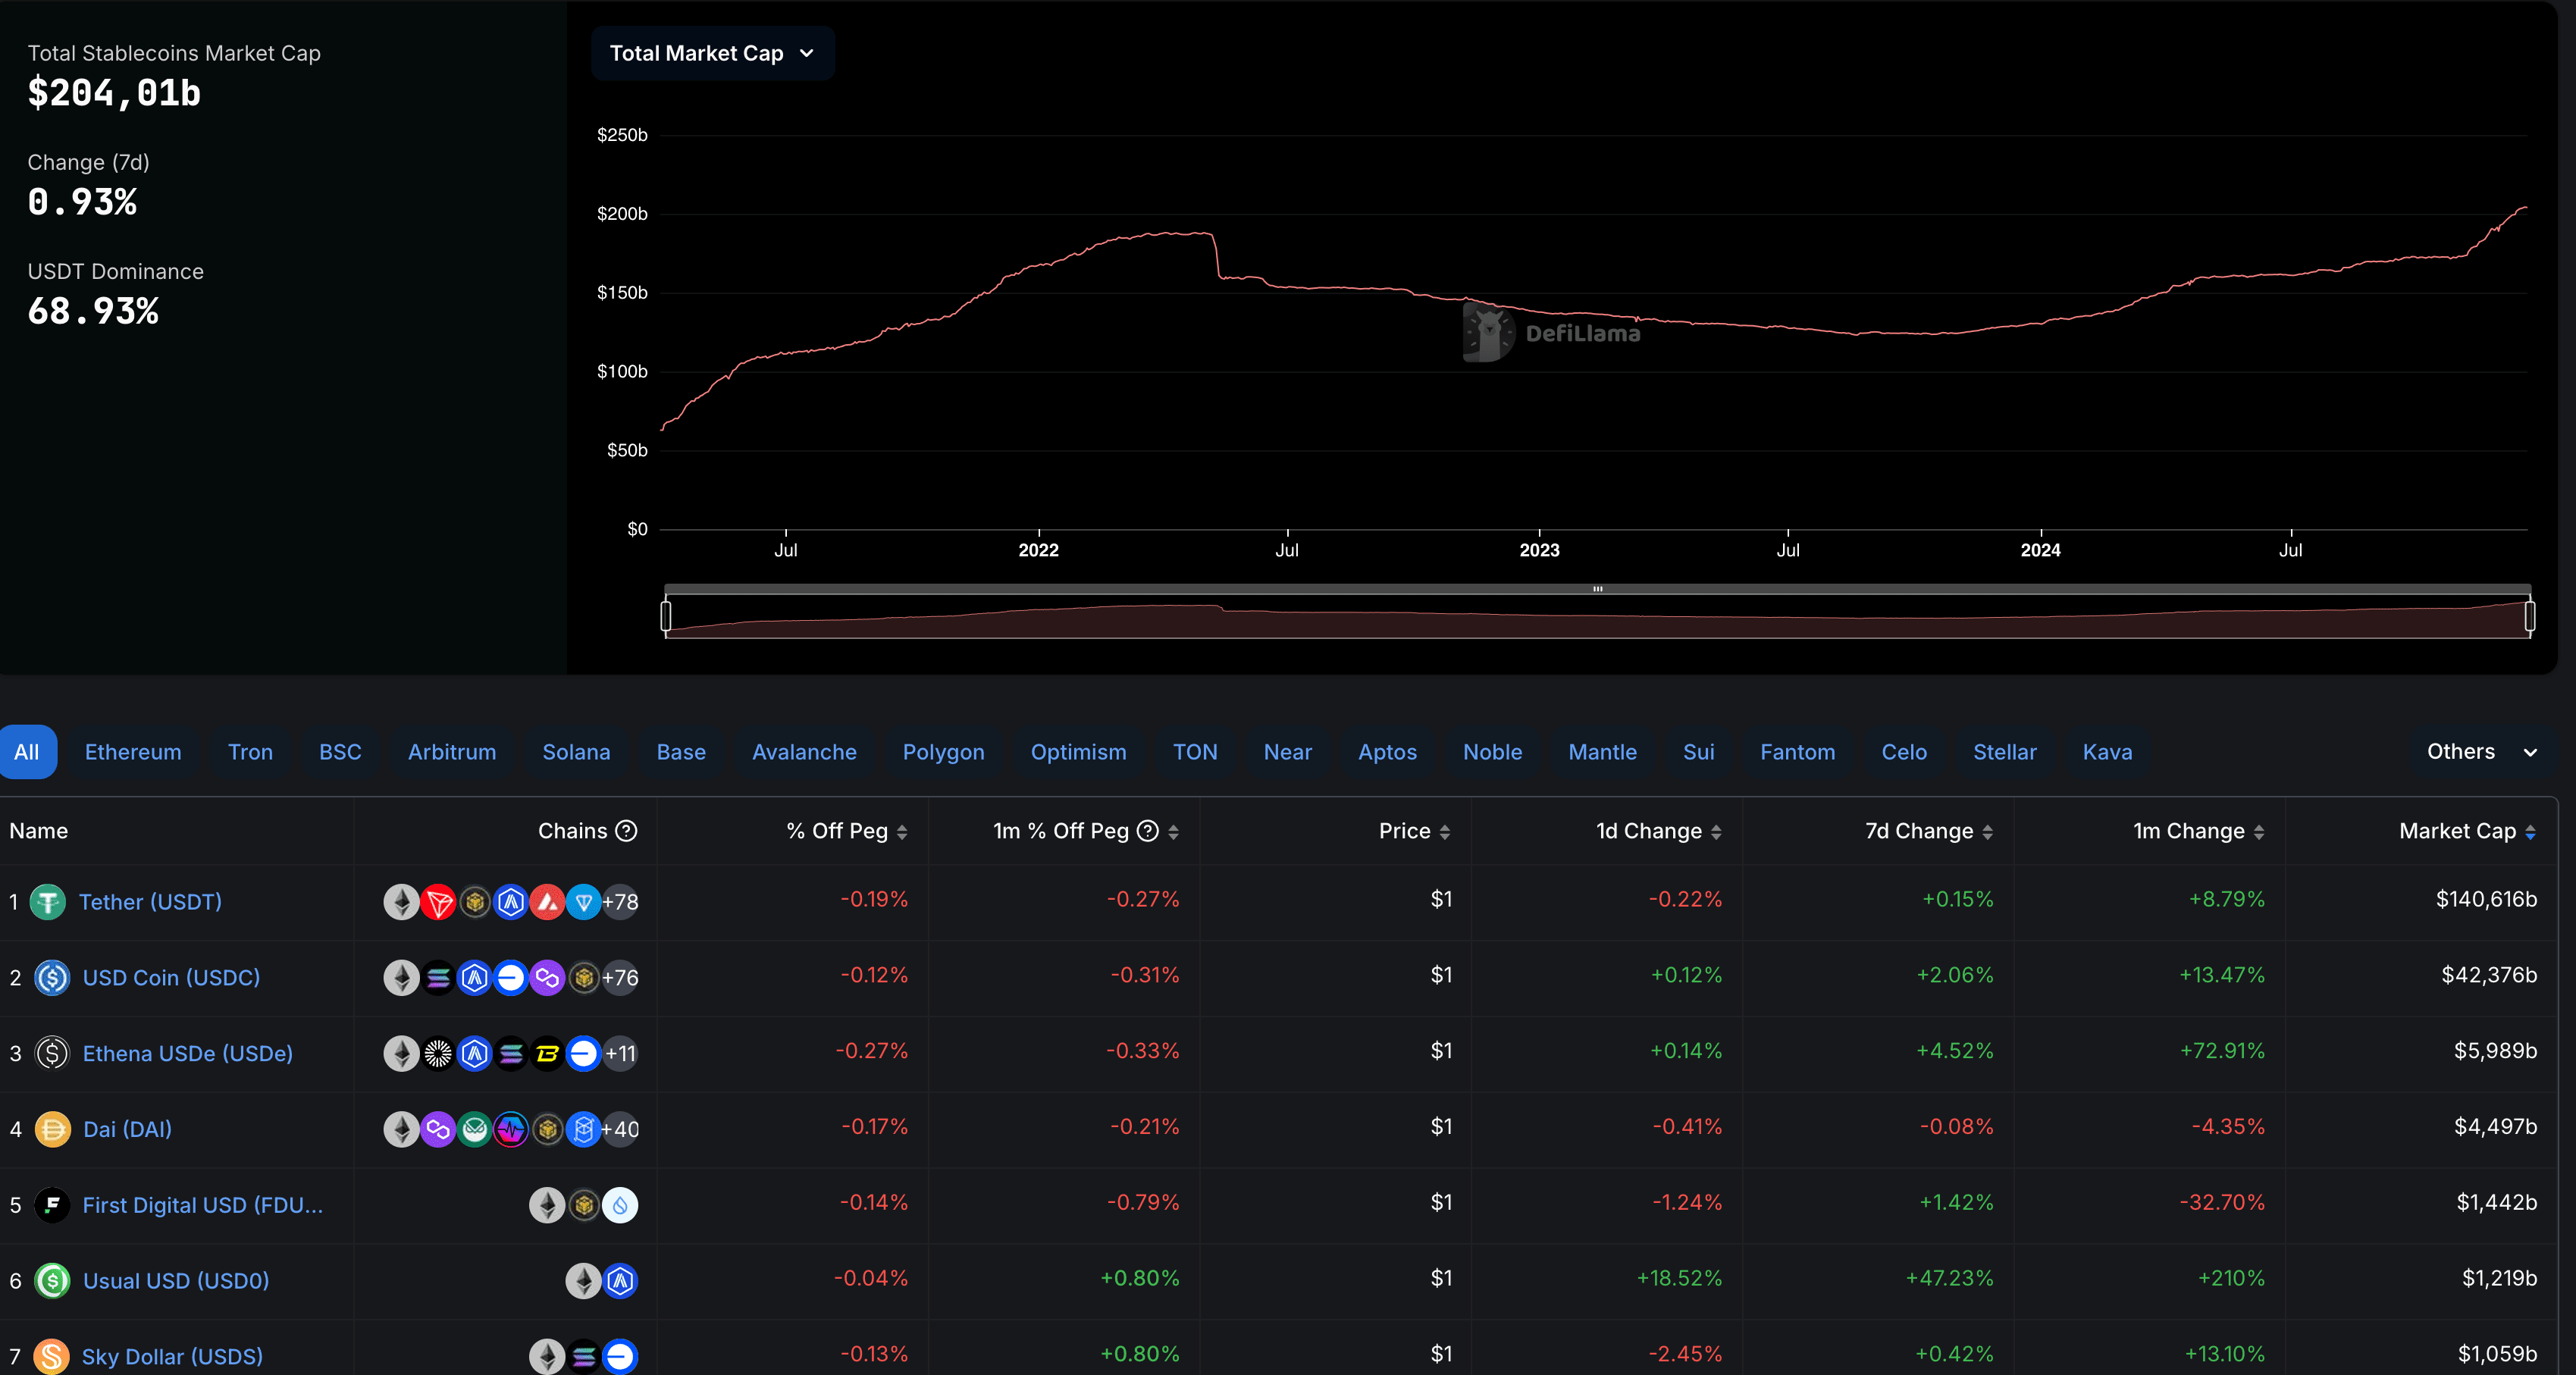Filter stablecoins by Solana

coord(576,752)
